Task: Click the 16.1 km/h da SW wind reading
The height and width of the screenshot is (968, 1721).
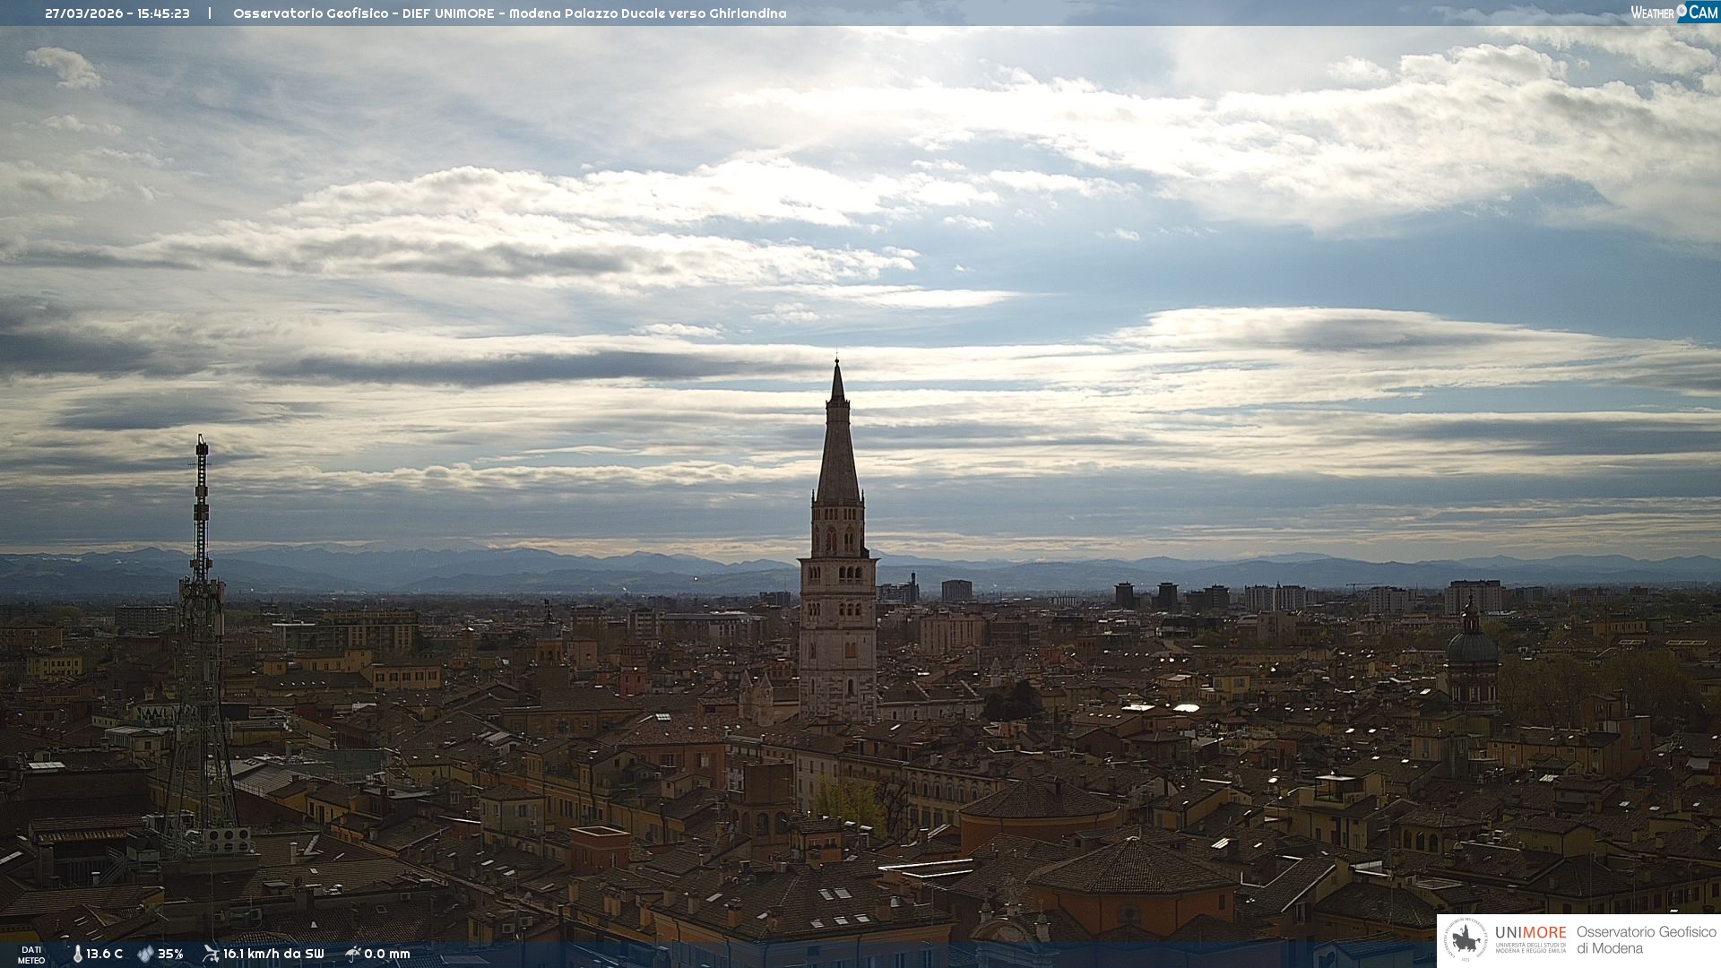Action: tap(273, 954)
